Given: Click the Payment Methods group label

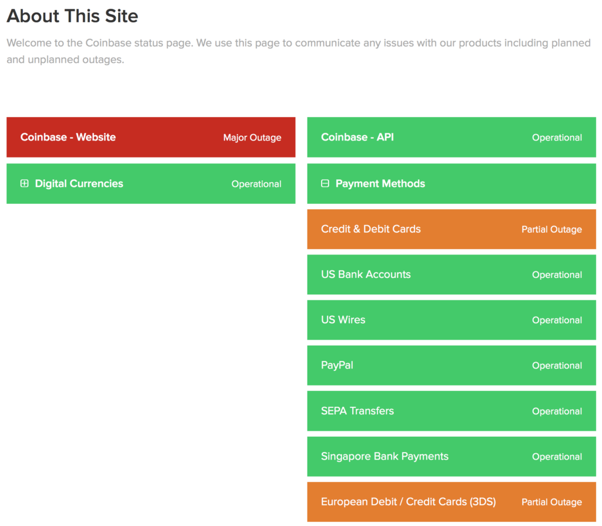Looking at the screenshot, I should click(380, 183).
